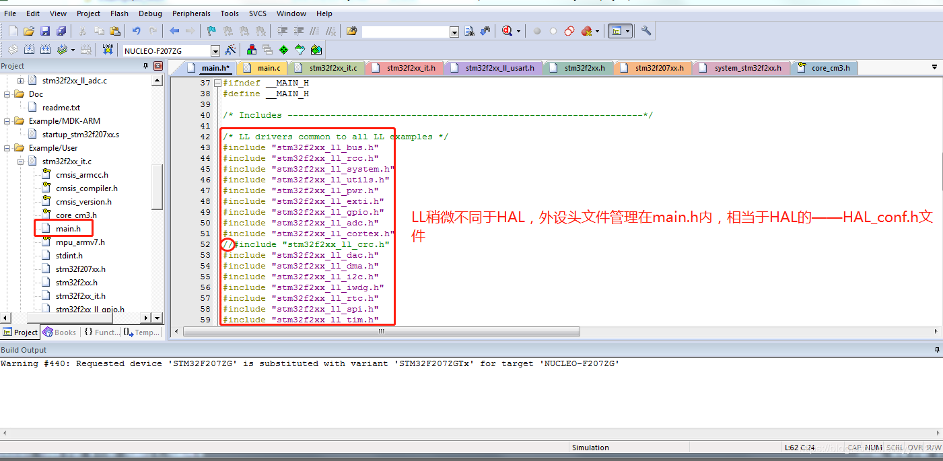Open Select Software Packs icon
This screenshot has width=943, height=461.
pyautogui.click(x=300, y=50)
